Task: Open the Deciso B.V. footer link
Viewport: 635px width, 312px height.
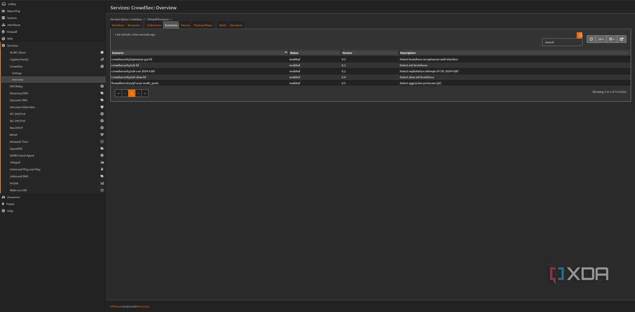Action: pos(144,306)
